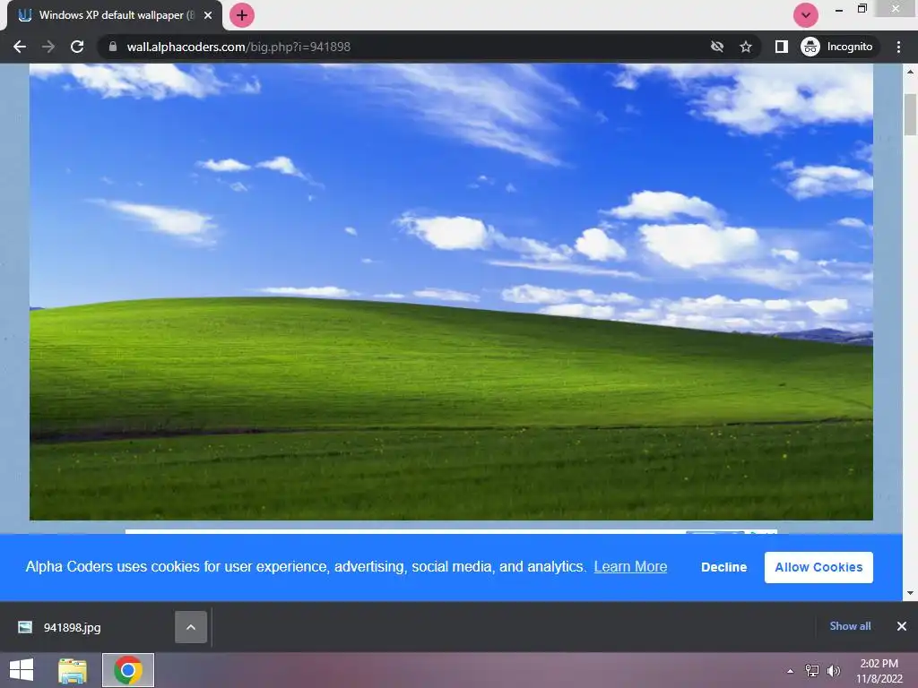
Task: Click the forward navigation arrow
Action: tap(48, 47)
